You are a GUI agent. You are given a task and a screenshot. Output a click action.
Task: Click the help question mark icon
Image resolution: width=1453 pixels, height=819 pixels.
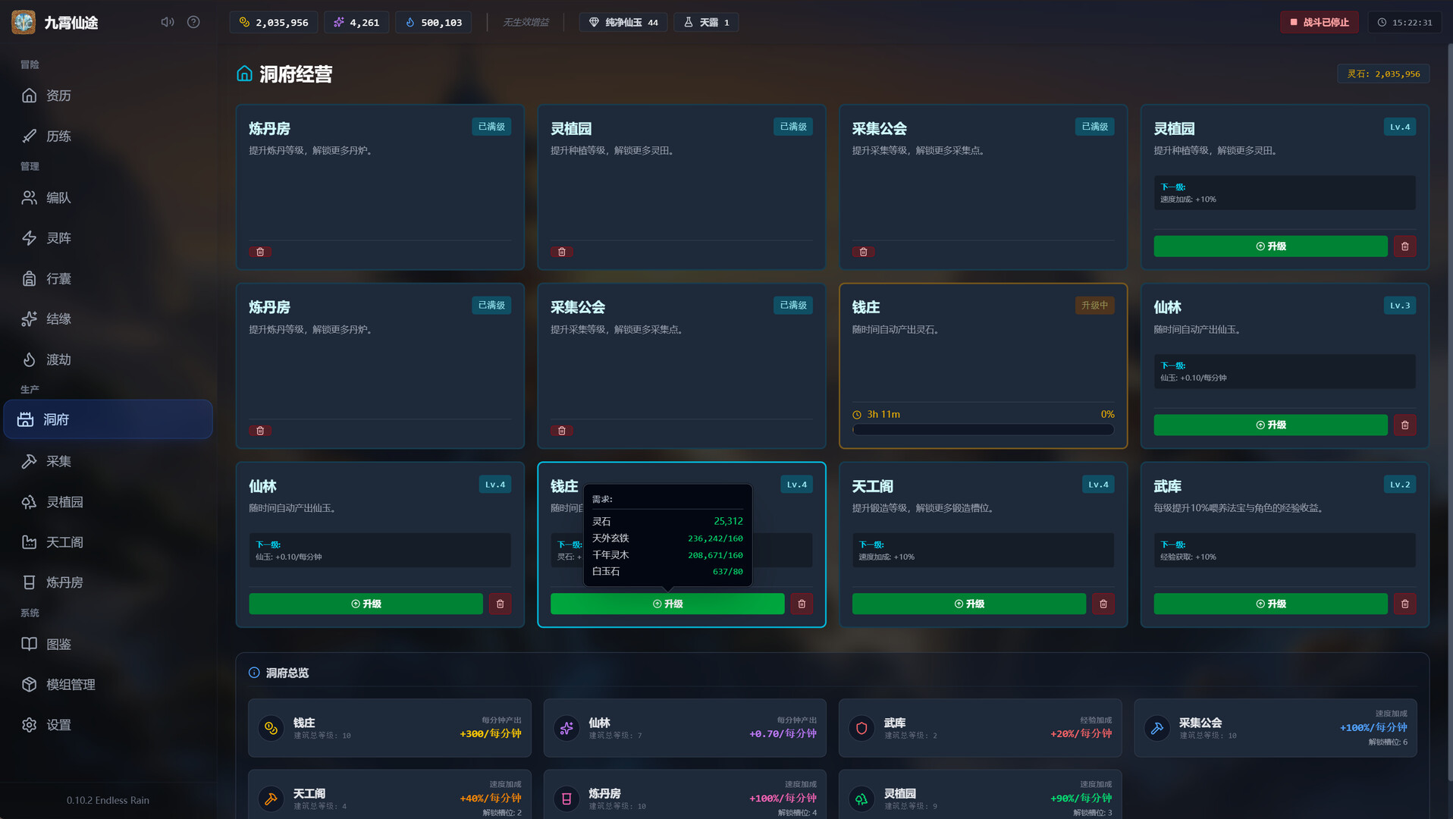click(x=193, y=22)
